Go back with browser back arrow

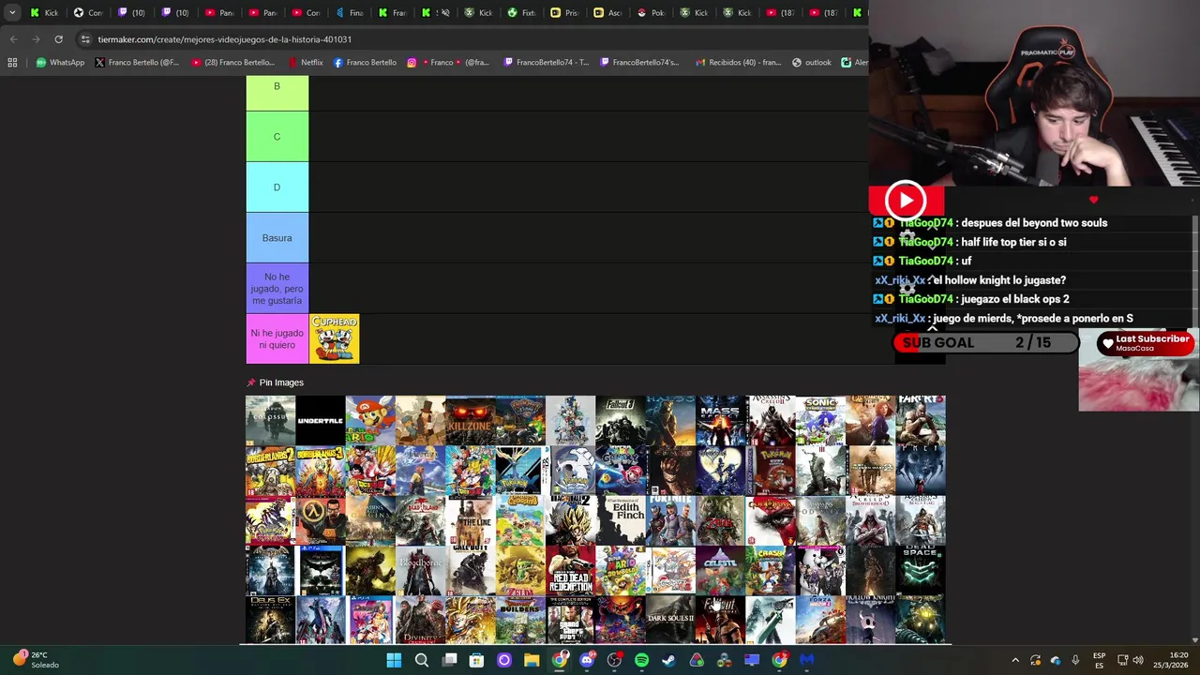pos(13,39)
